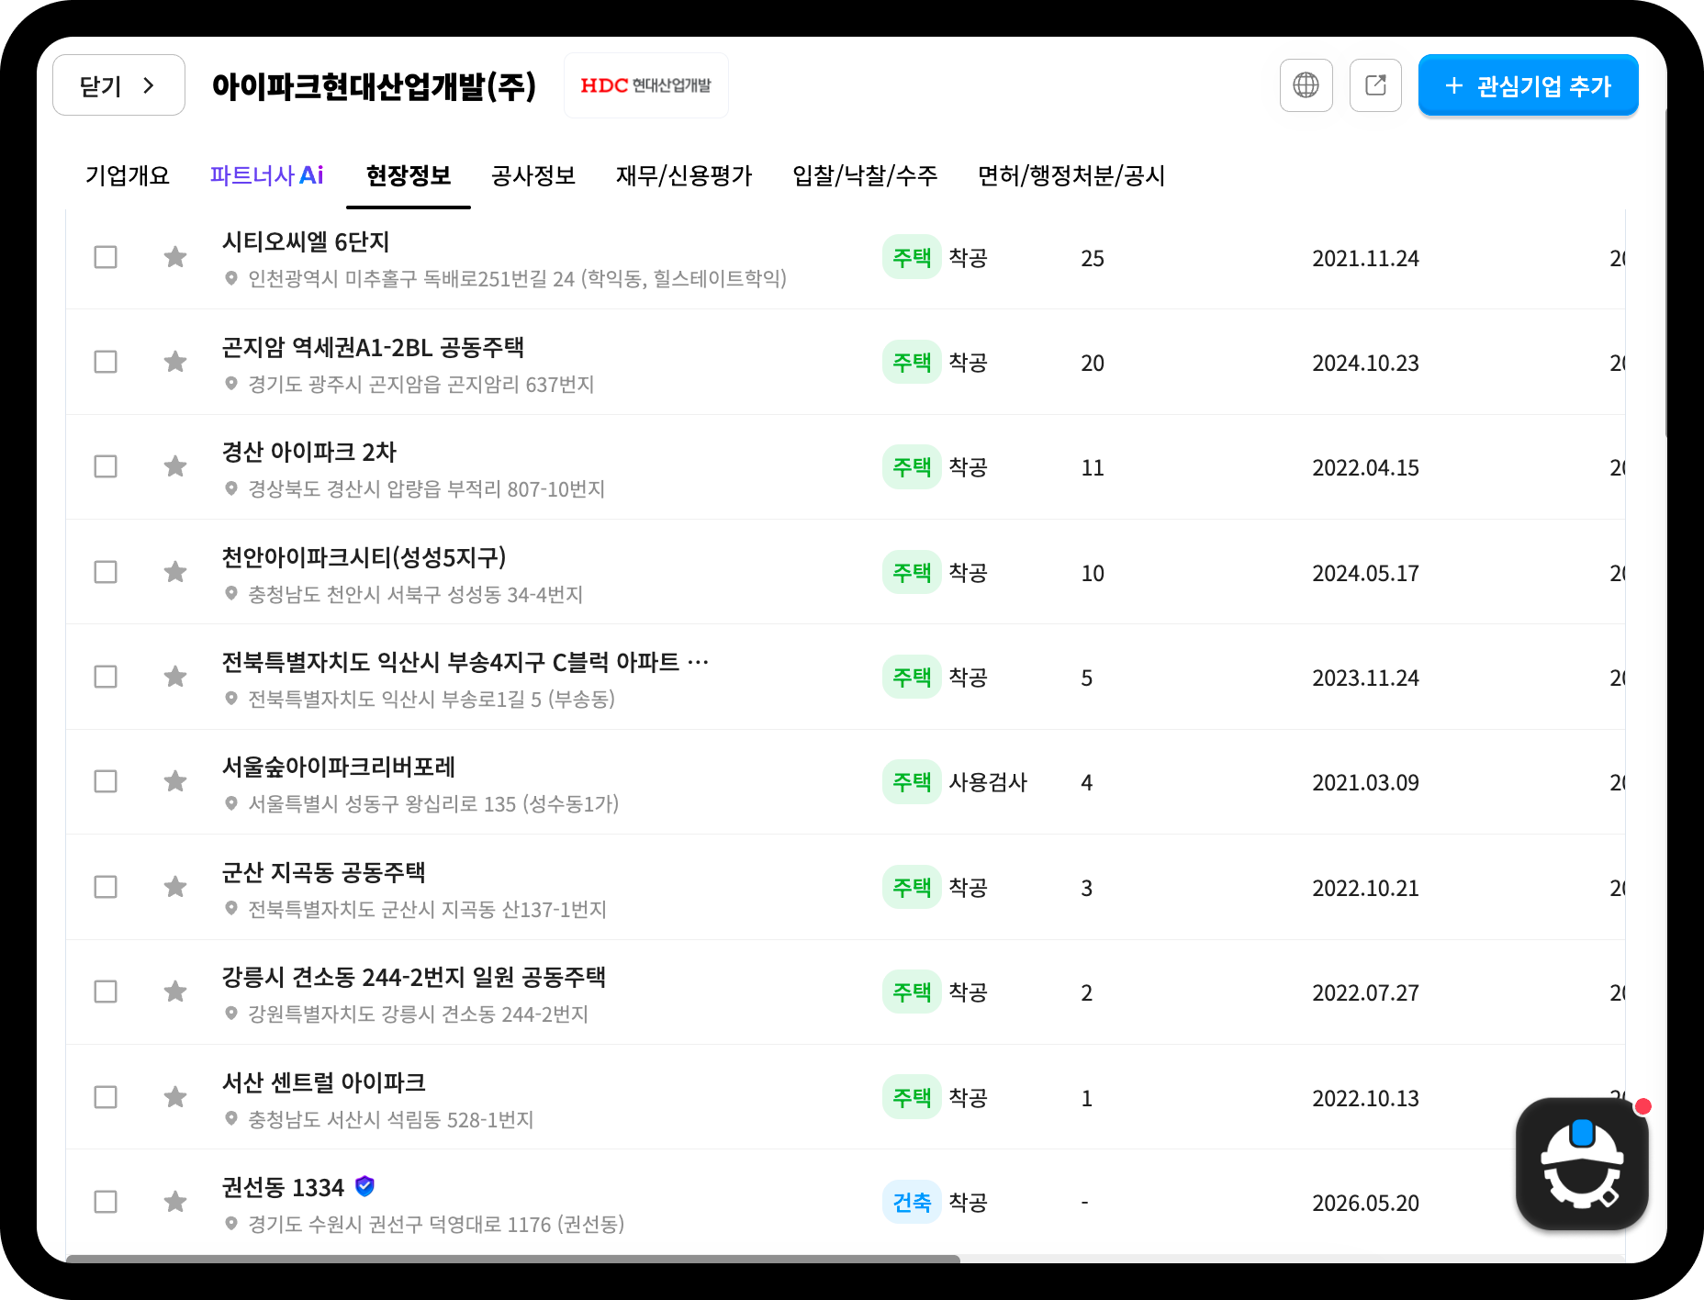1704x1300 pixels.
Task: Go to 재무/신용평가 tab
Action: (x=684, y=175)
